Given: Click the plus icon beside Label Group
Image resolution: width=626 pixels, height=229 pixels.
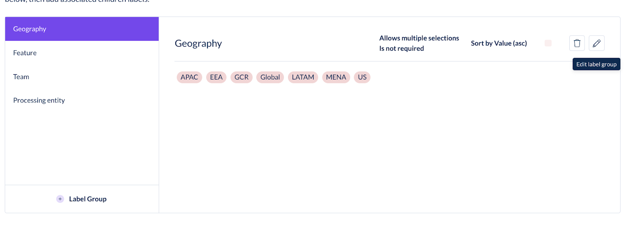Looking at the screenshot, I should [60, 199].
